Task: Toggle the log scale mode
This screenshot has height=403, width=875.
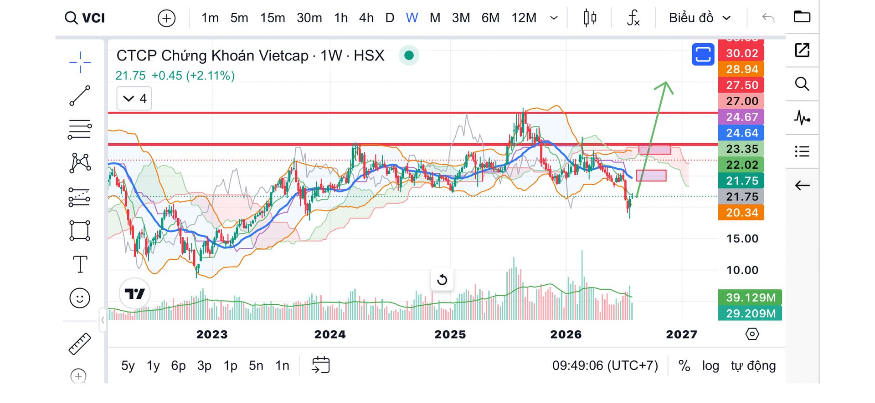Action: 710,366
